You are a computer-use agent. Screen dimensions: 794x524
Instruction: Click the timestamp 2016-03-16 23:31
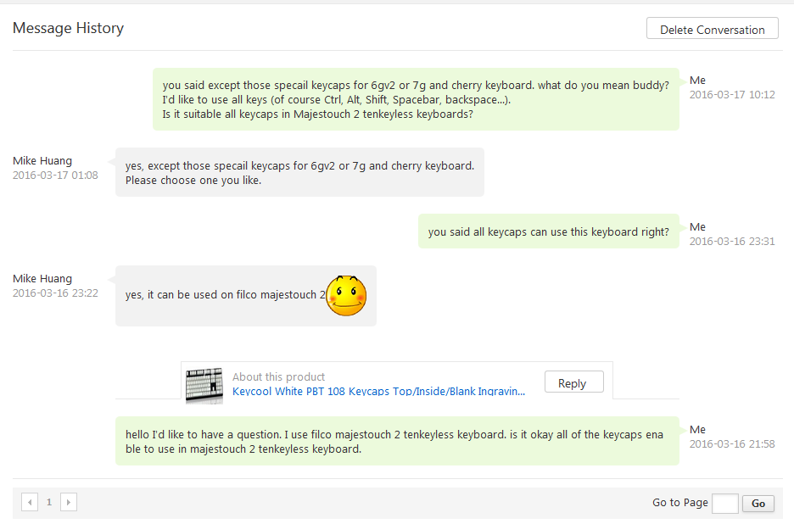(732, 242)
